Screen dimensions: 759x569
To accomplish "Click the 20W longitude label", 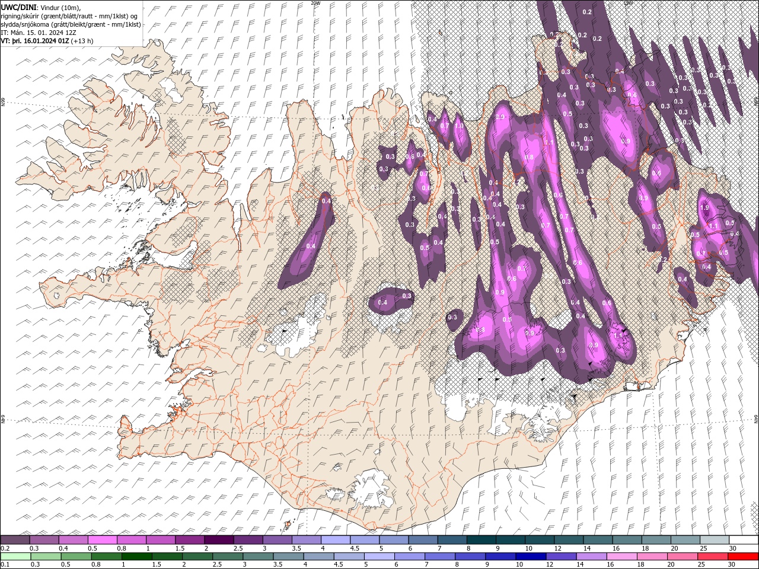I will [315, 3].
